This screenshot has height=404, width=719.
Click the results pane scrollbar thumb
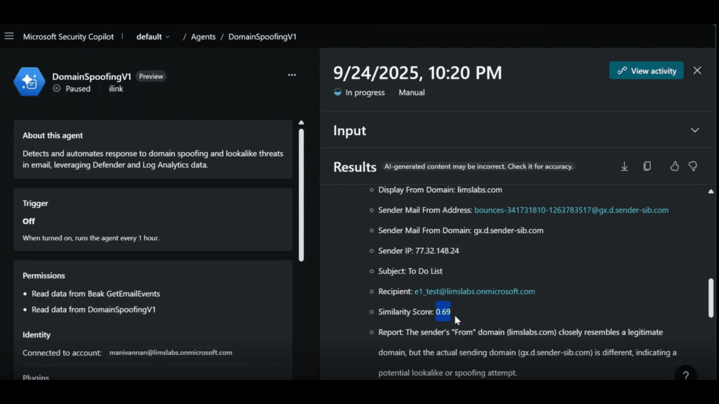[x=711, y=298]
